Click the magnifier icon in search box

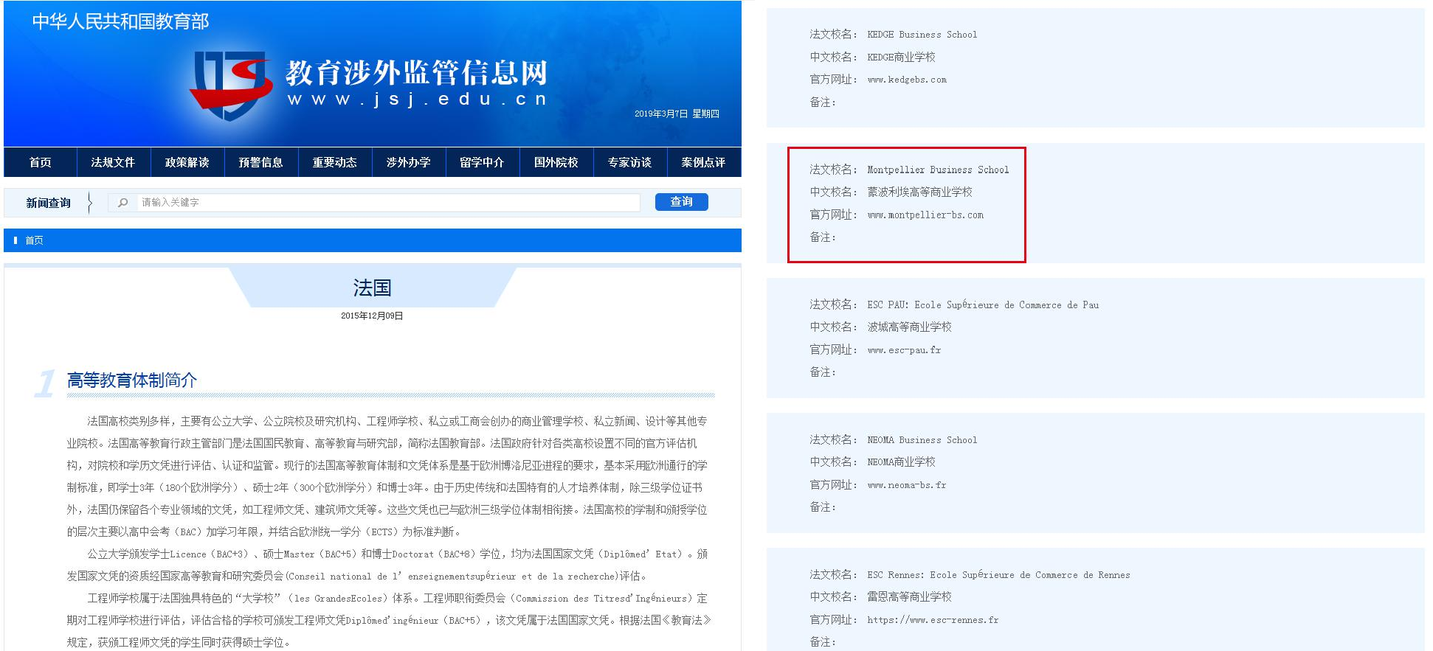click(x=123, y=202)
